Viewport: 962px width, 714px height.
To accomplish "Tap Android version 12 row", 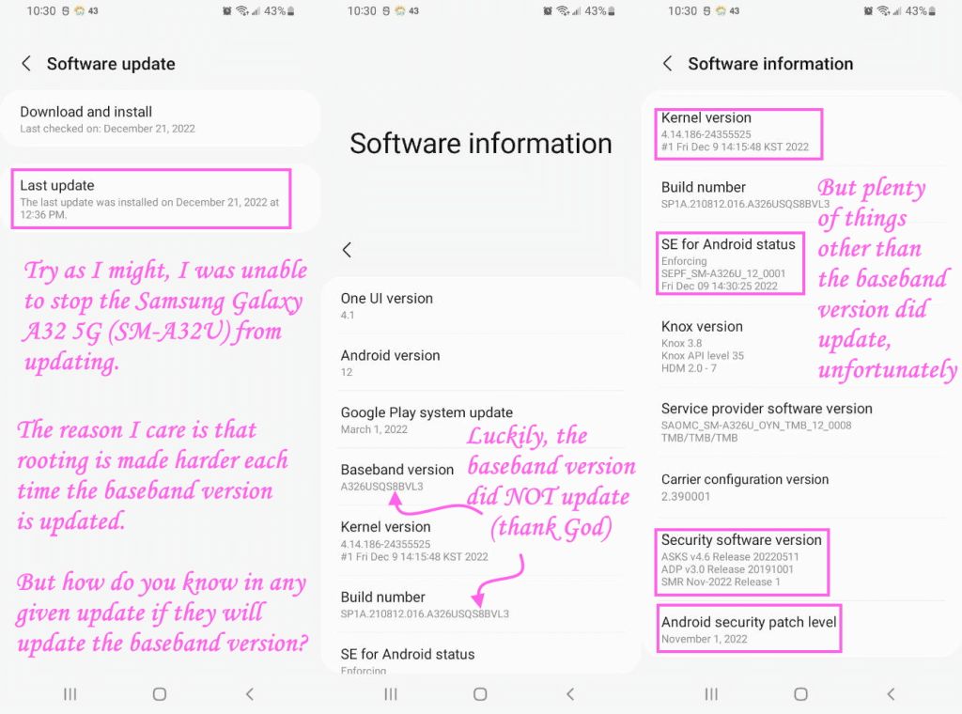I will (x=481, y=364).
